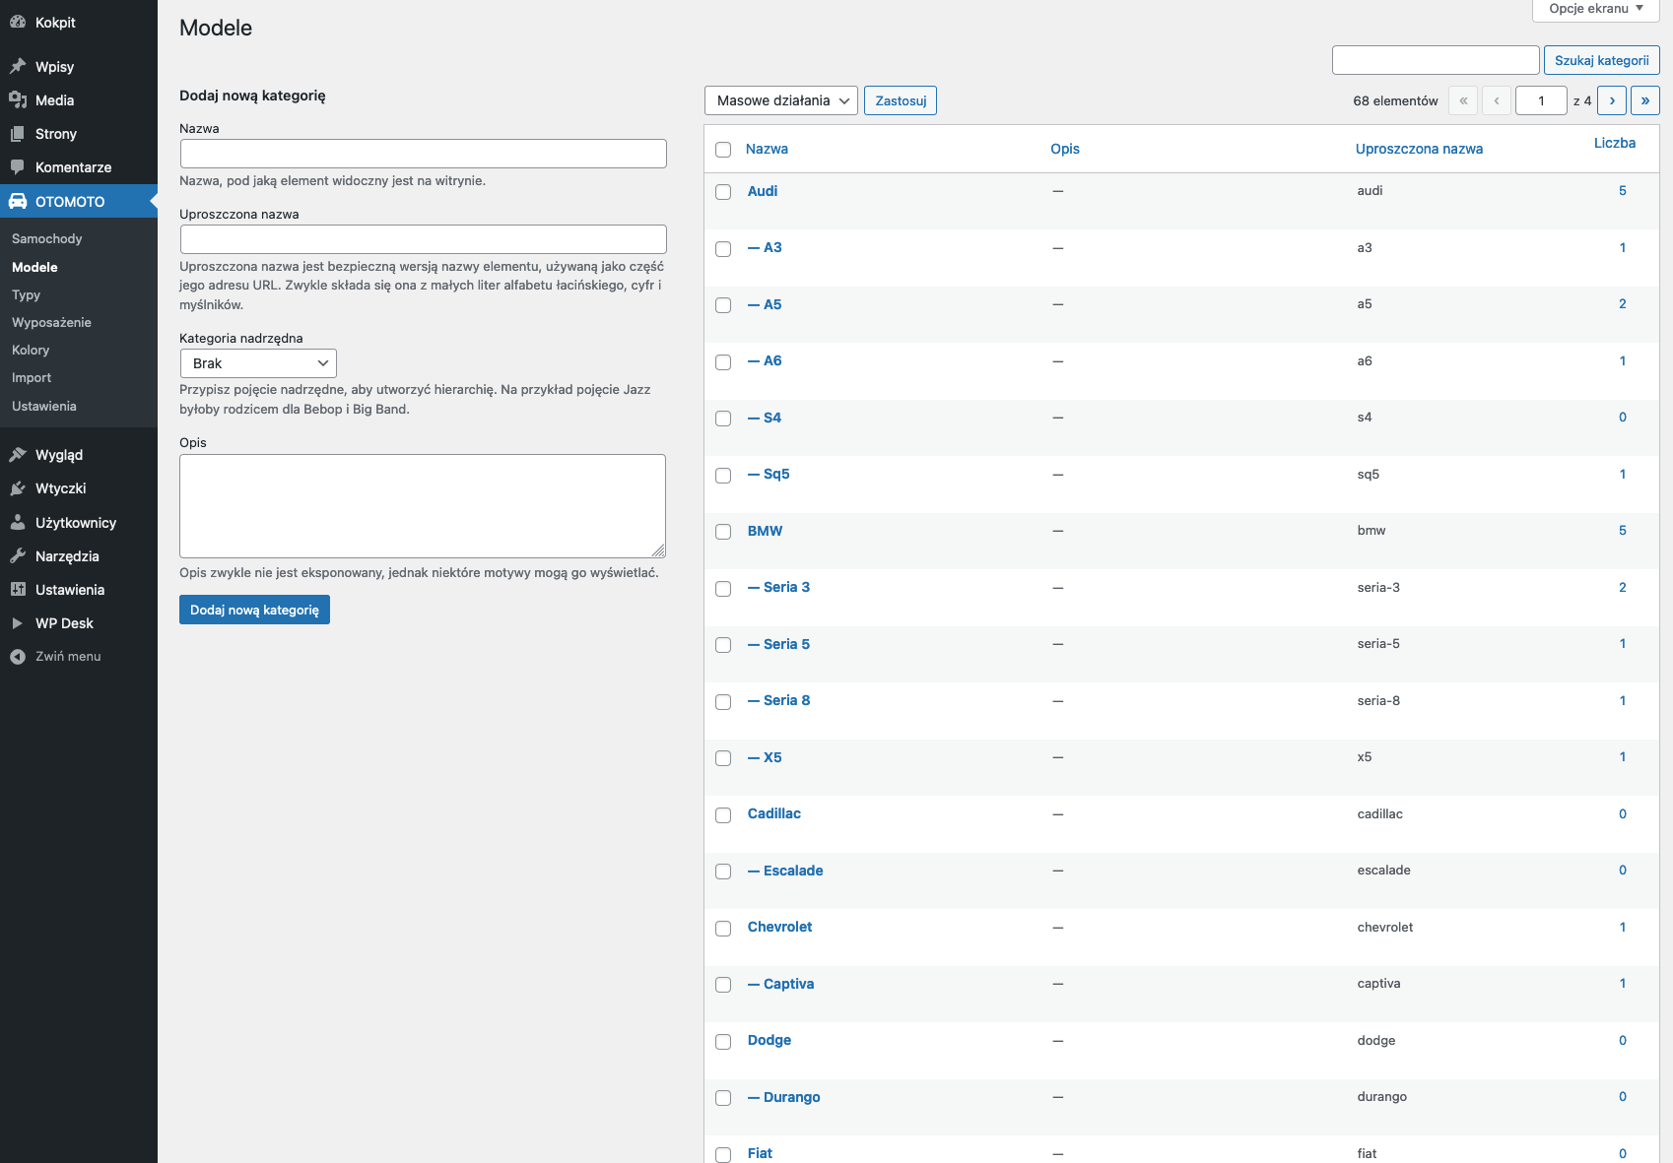This screenshot has height=1163, width=1673.
Task: Click the Strony pages icon
Action: pyautogui.click(x=18, y=134)
